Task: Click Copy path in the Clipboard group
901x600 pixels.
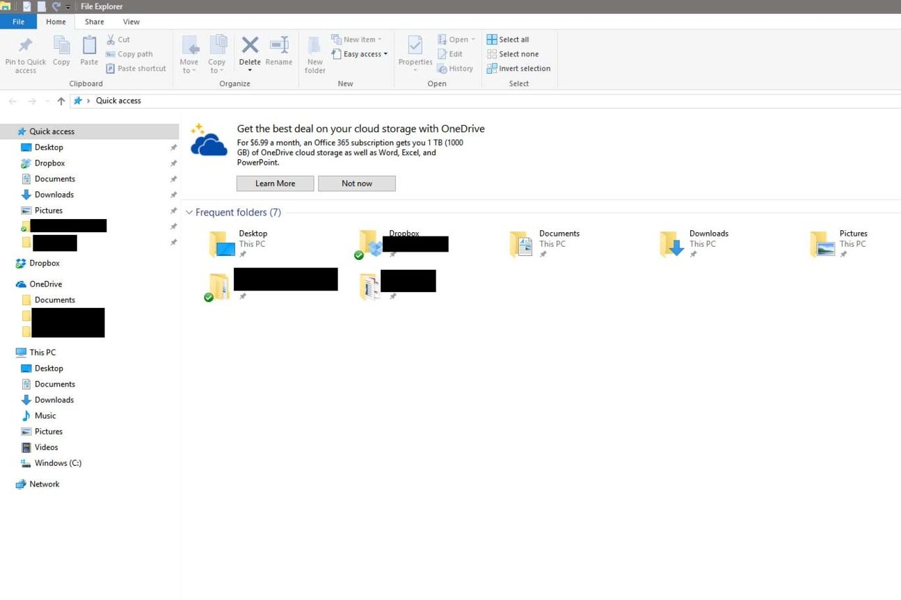Action: click(x=129, y=54)
